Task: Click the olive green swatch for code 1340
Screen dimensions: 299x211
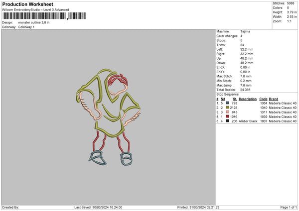Action: pyautogui.click(x=228, y=107)
